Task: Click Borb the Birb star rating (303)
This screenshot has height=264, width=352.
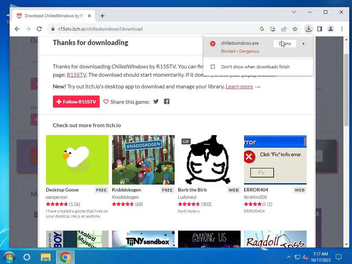Action: coord(195,204)
